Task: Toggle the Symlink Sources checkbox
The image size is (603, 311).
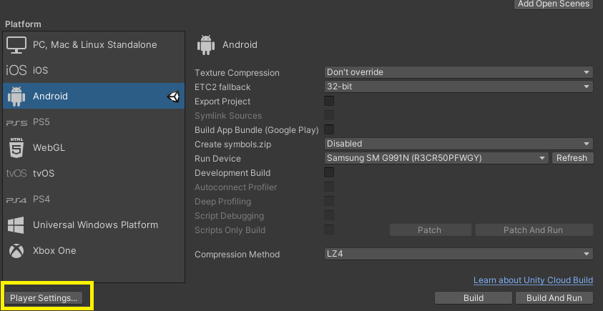Action: (329, 115)
